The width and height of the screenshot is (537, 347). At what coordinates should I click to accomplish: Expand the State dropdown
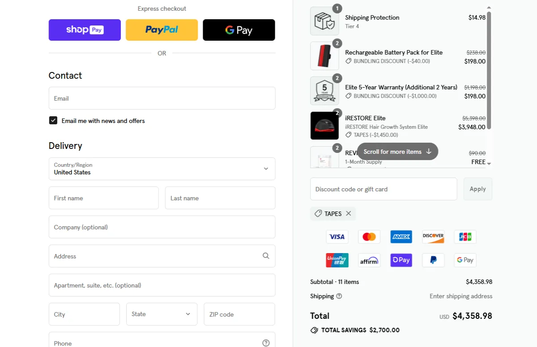coord(162,314)
